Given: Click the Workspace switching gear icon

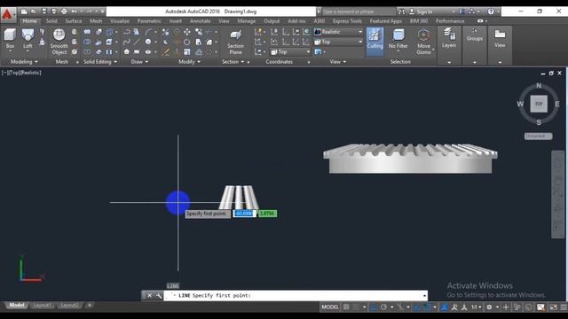Looking at the screenshot, I should (x=489, y=307).
